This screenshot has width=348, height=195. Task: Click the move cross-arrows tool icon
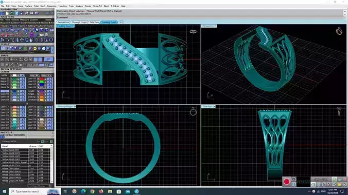(22, 40)
